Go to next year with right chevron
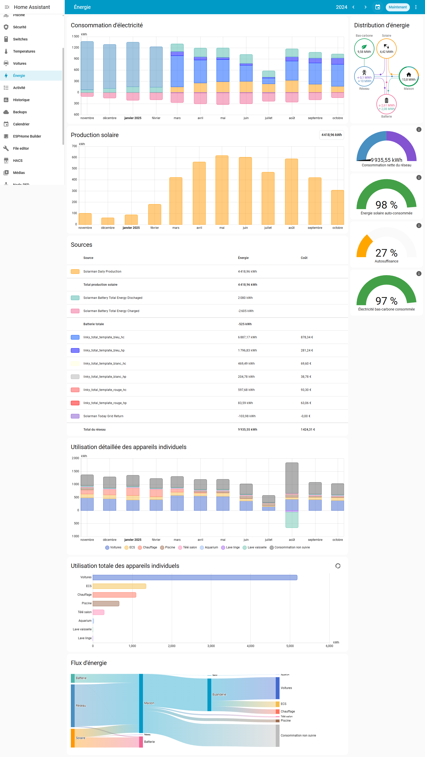425x757 pixels. click(365, 7)
